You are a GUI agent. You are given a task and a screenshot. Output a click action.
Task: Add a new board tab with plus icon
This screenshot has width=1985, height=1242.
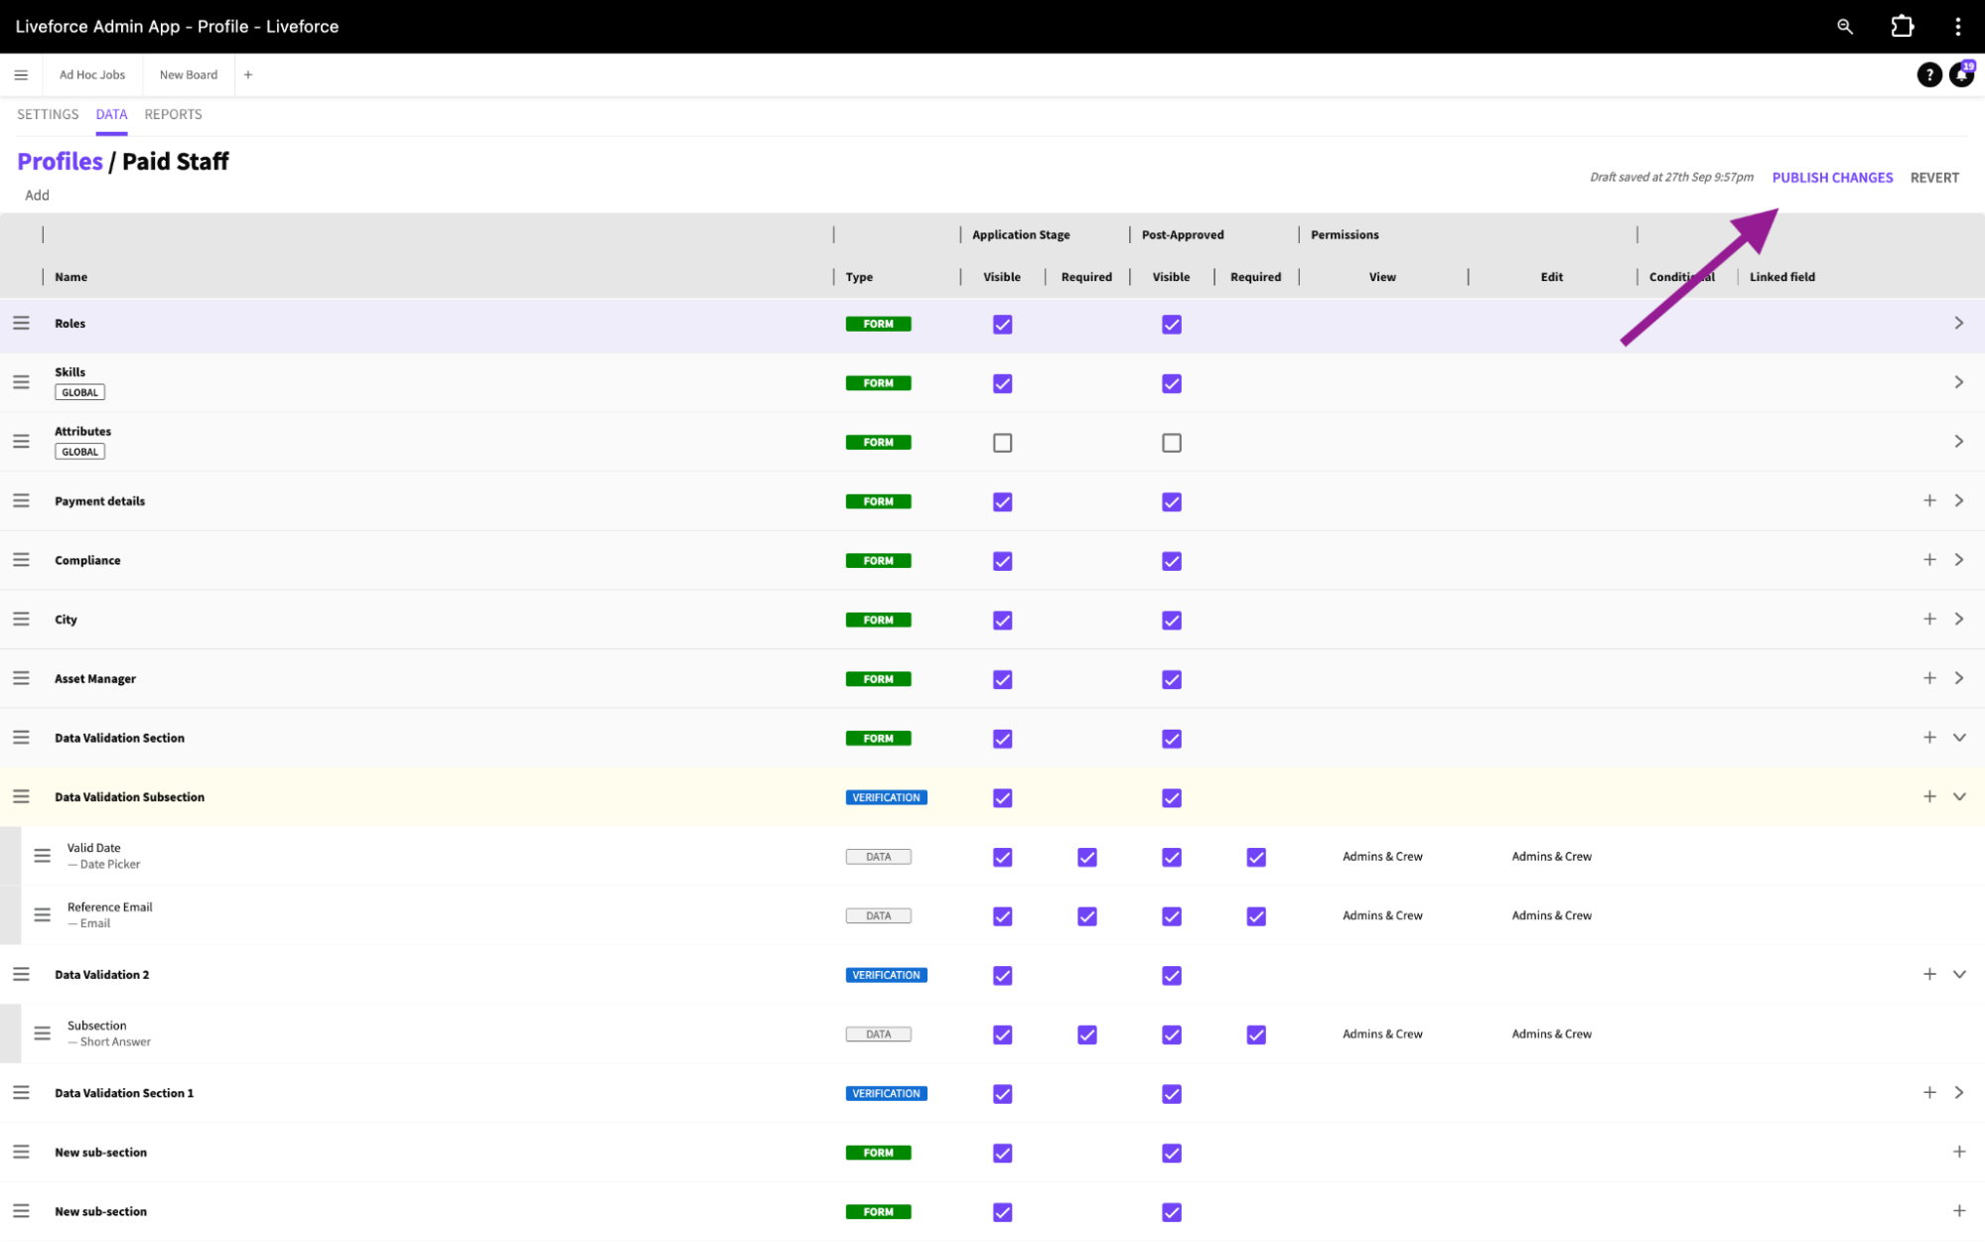click(248, 74)
